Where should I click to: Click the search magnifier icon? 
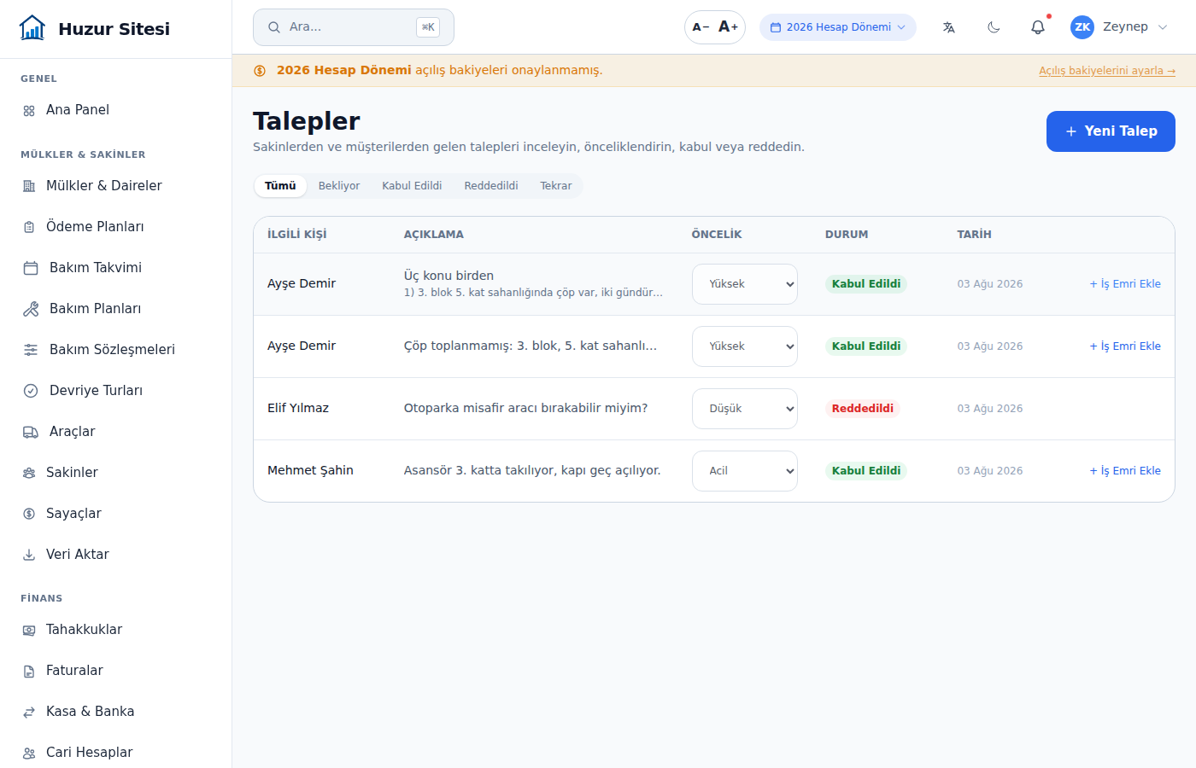[x=274, y=27]
